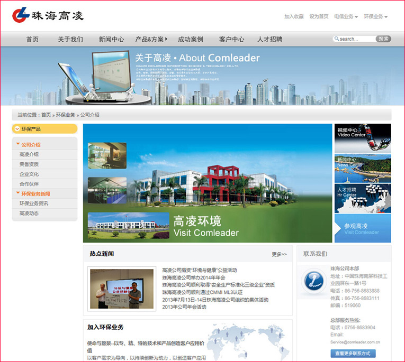This screenshot has height=362, width=405.
Task: Open 客户中心 navigation item
Action: tap(231, 39)
